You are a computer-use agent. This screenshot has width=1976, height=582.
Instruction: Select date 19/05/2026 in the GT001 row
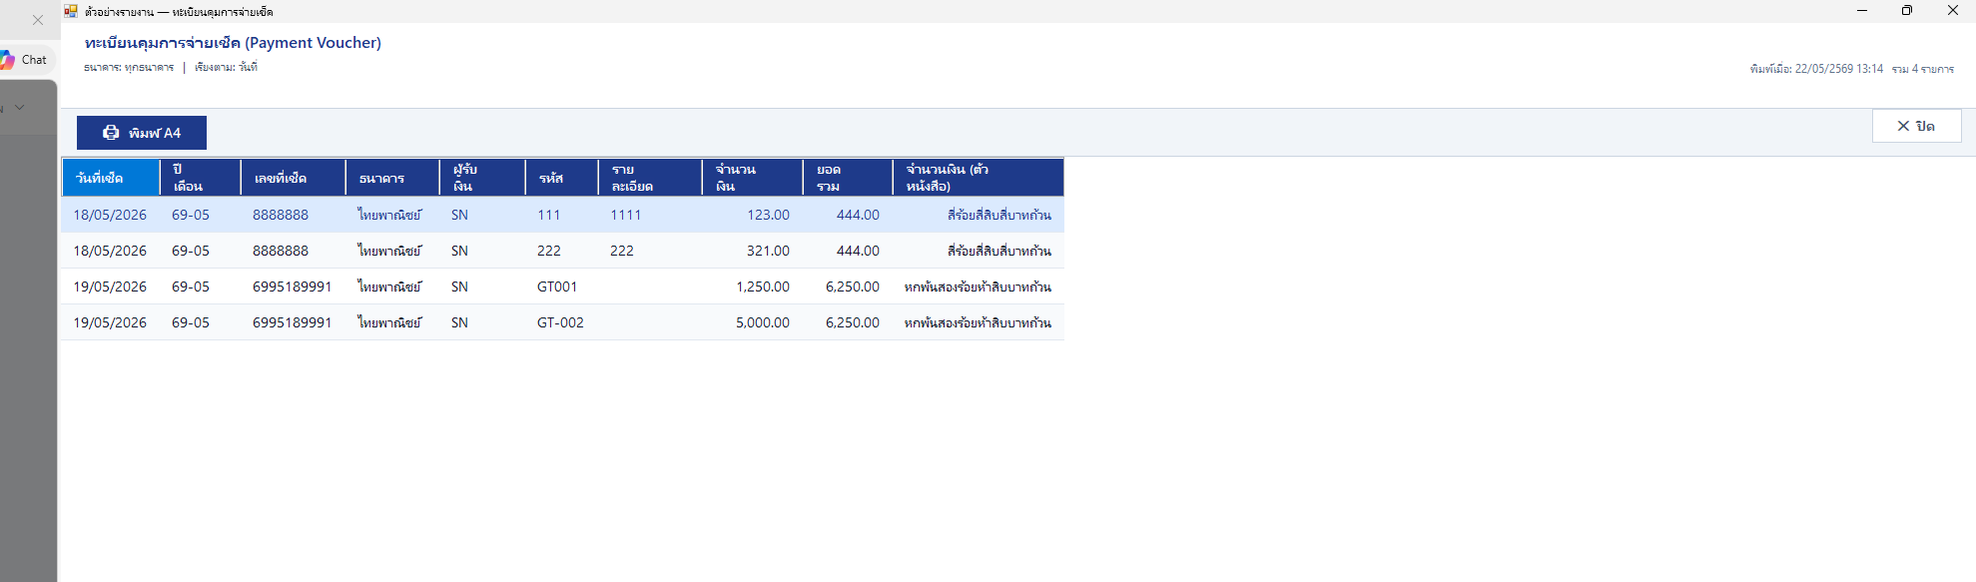click(110, 287)
